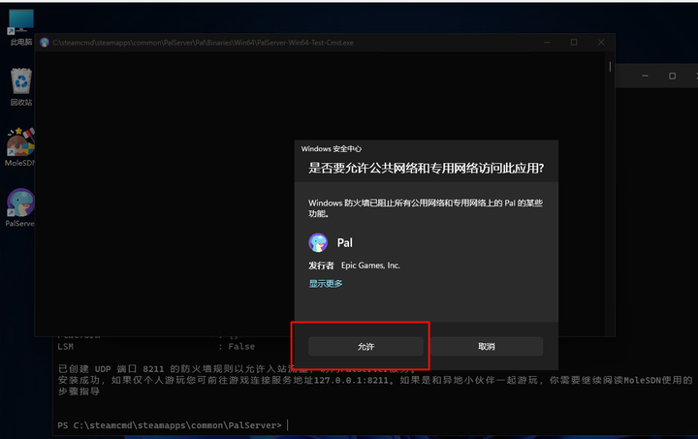Image resolution: width=698 pixels, height=439 pixels.
Task: Click the '步骤指导' text in PowerShell
Action: (79, 392)
